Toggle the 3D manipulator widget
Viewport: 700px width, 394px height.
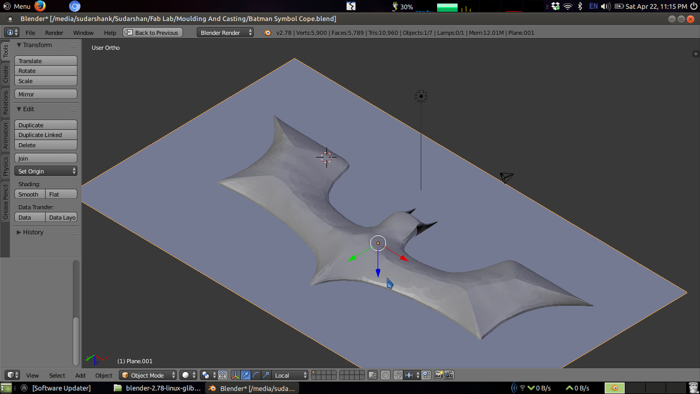coord(236,376)
